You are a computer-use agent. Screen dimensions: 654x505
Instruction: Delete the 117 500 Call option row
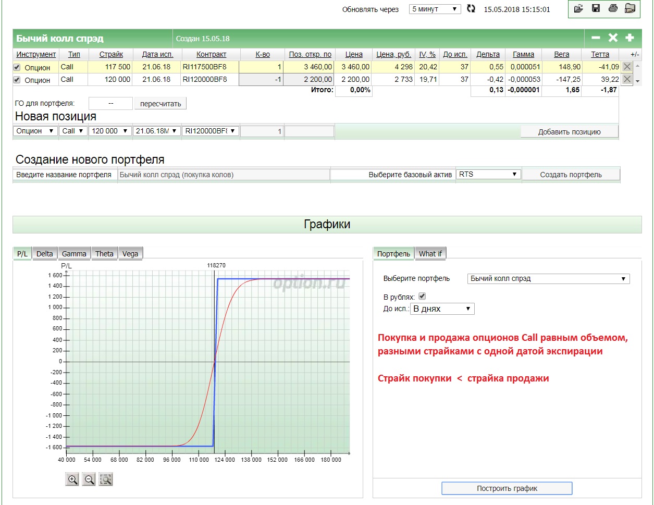pos(627,67)
